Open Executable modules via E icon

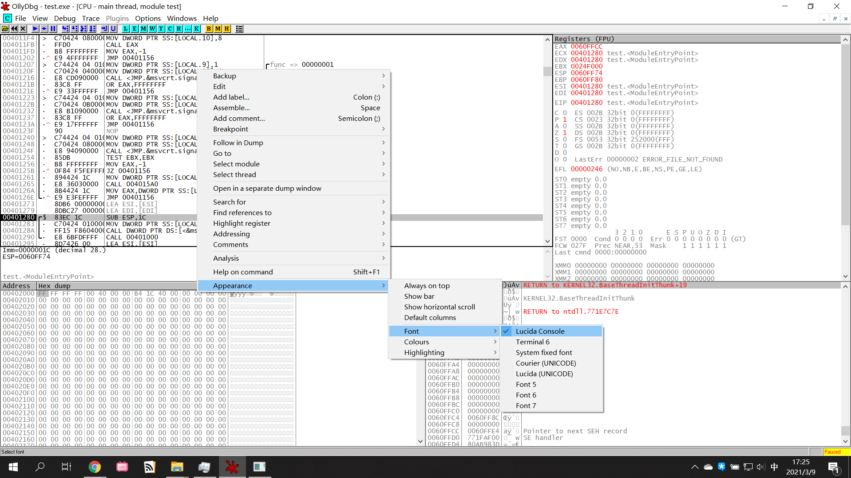(135, 29)
